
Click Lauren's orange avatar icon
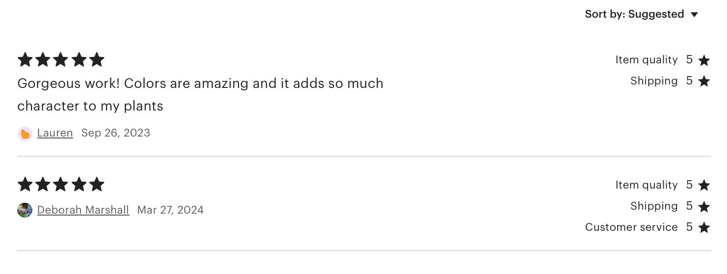point(25,134)
